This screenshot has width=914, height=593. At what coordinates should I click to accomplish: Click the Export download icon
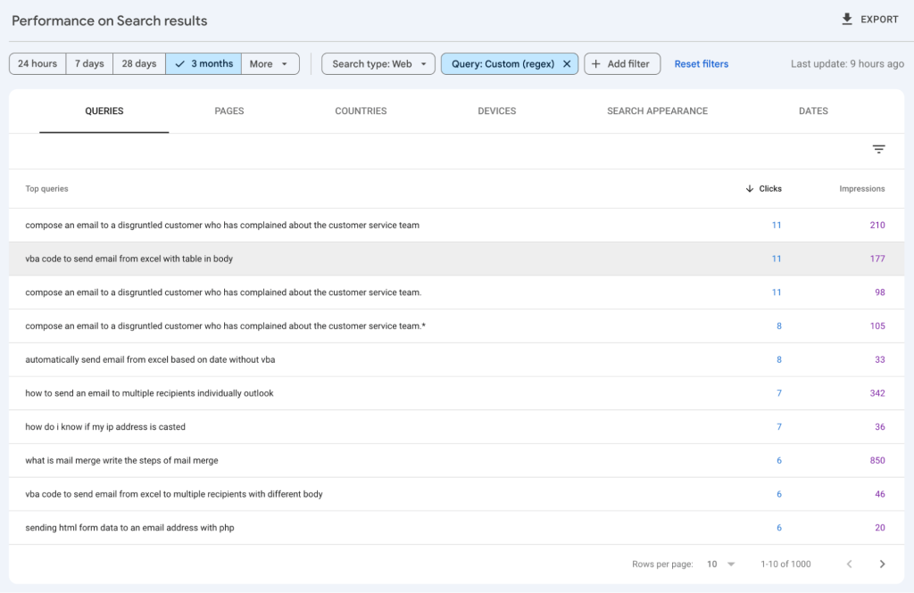(847, 20)
